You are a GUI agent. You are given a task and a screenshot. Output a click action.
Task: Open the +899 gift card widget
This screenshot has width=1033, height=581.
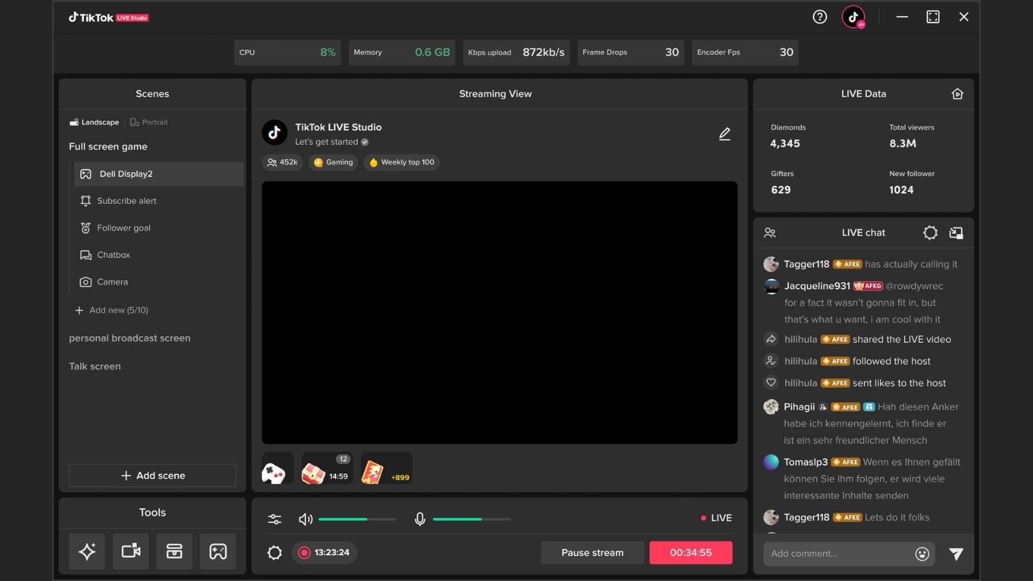tap(386, 469)
